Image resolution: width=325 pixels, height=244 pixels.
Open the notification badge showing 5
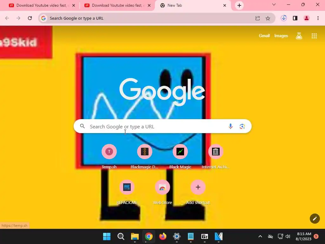316,236
